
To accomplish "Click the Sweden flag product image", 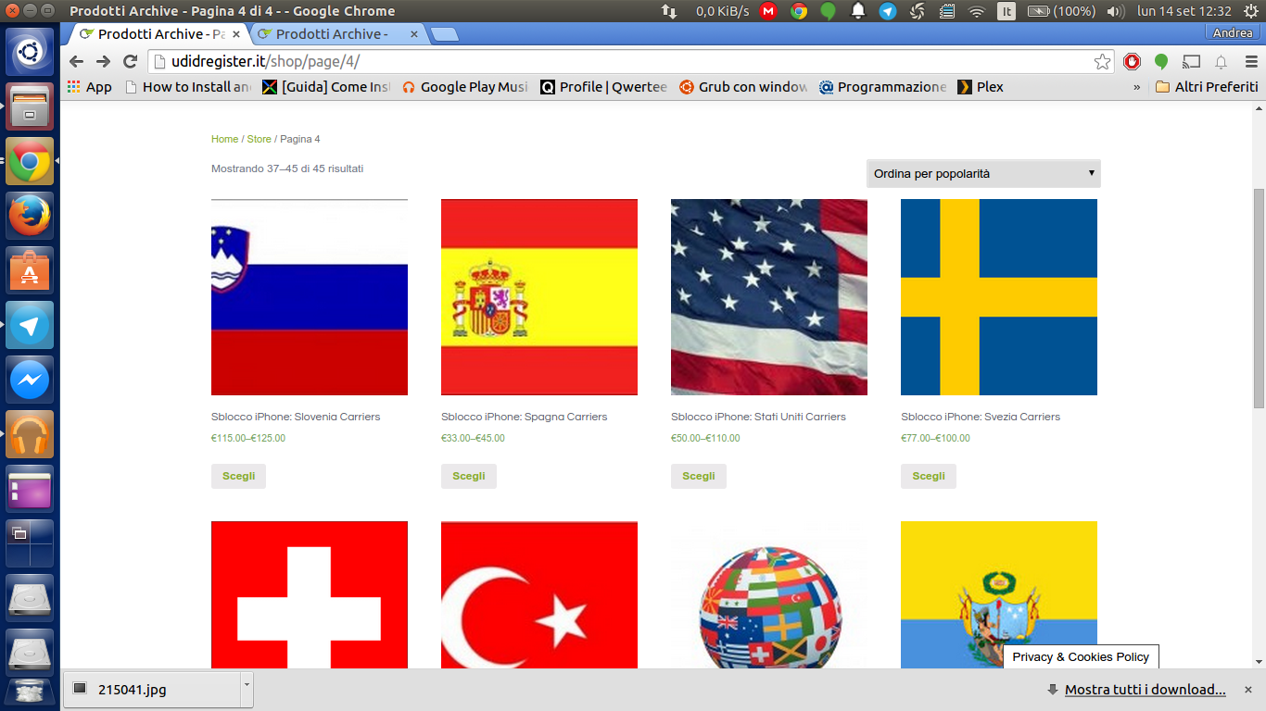I will coord(999,297).
